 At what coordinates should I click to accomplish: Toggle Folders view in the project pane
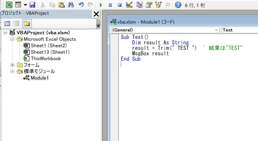[x=27, y=23]
